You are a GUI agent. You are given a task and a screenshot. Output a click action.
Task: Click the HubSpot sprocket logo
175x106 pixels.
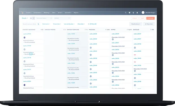click(22, 13)
